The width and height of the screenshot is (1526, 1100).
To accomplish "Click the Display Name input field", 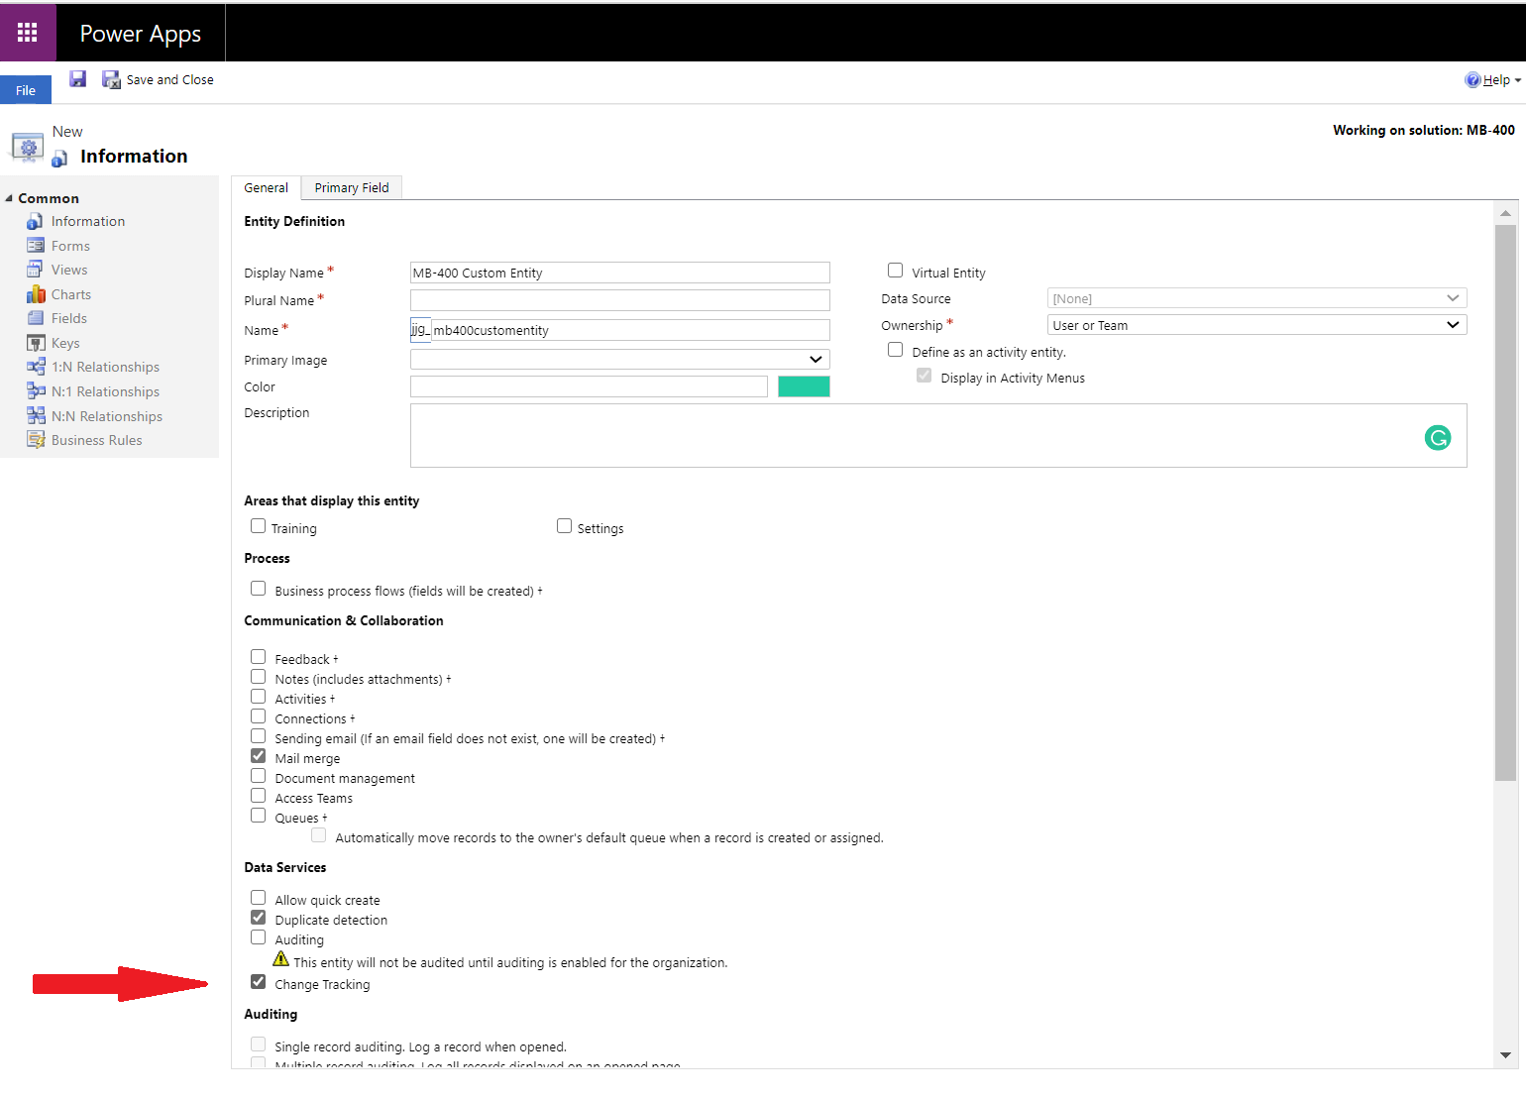I will click(620, 273).
